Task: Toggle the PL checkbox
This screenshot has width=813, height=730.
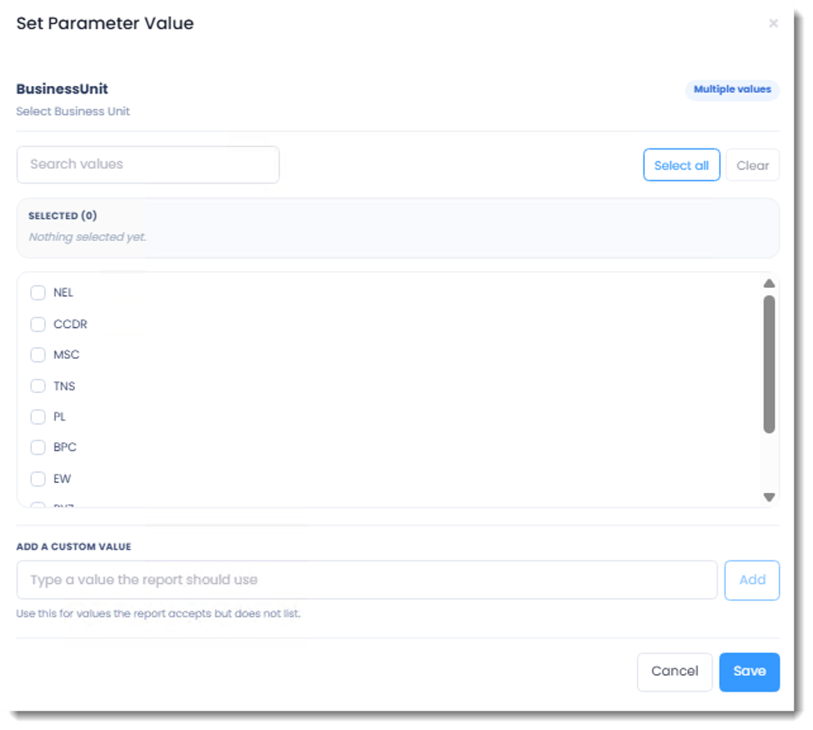Action: click(x=38, y=416)
